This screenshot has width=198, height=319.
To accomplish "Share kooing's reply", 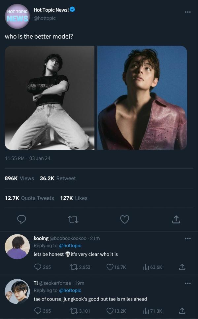I will click(182, 267).
